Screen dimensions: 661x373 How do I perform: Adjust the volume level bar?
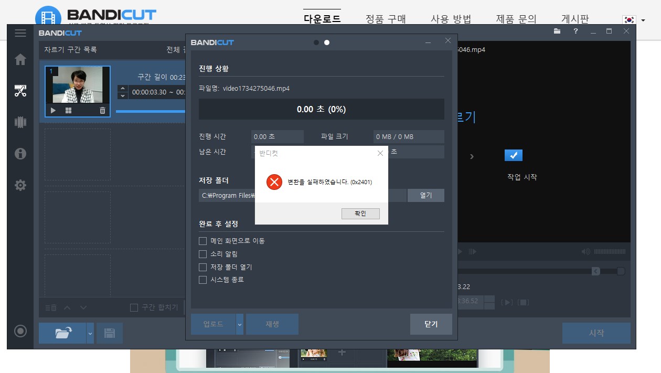pyautogui.click(x=609, y=252)
